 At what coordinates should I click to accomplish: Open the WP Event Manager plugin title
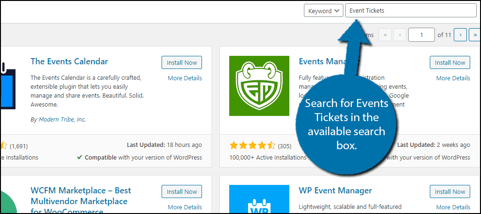335,191
